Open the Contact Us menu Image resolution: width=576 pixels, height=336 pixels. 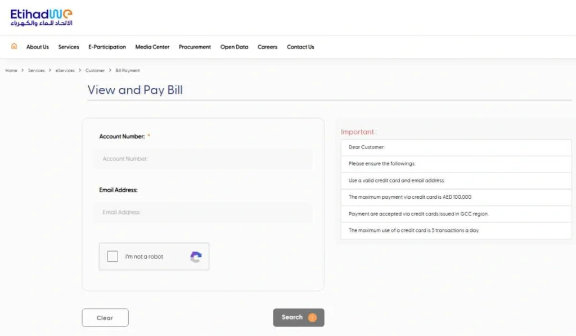300,47
